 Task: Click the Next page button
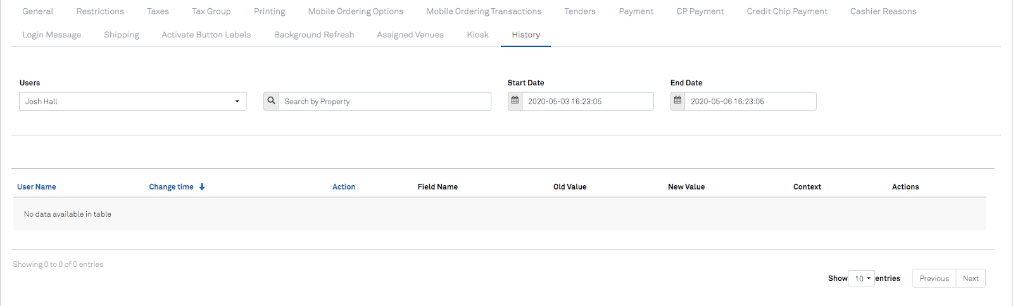971,278
